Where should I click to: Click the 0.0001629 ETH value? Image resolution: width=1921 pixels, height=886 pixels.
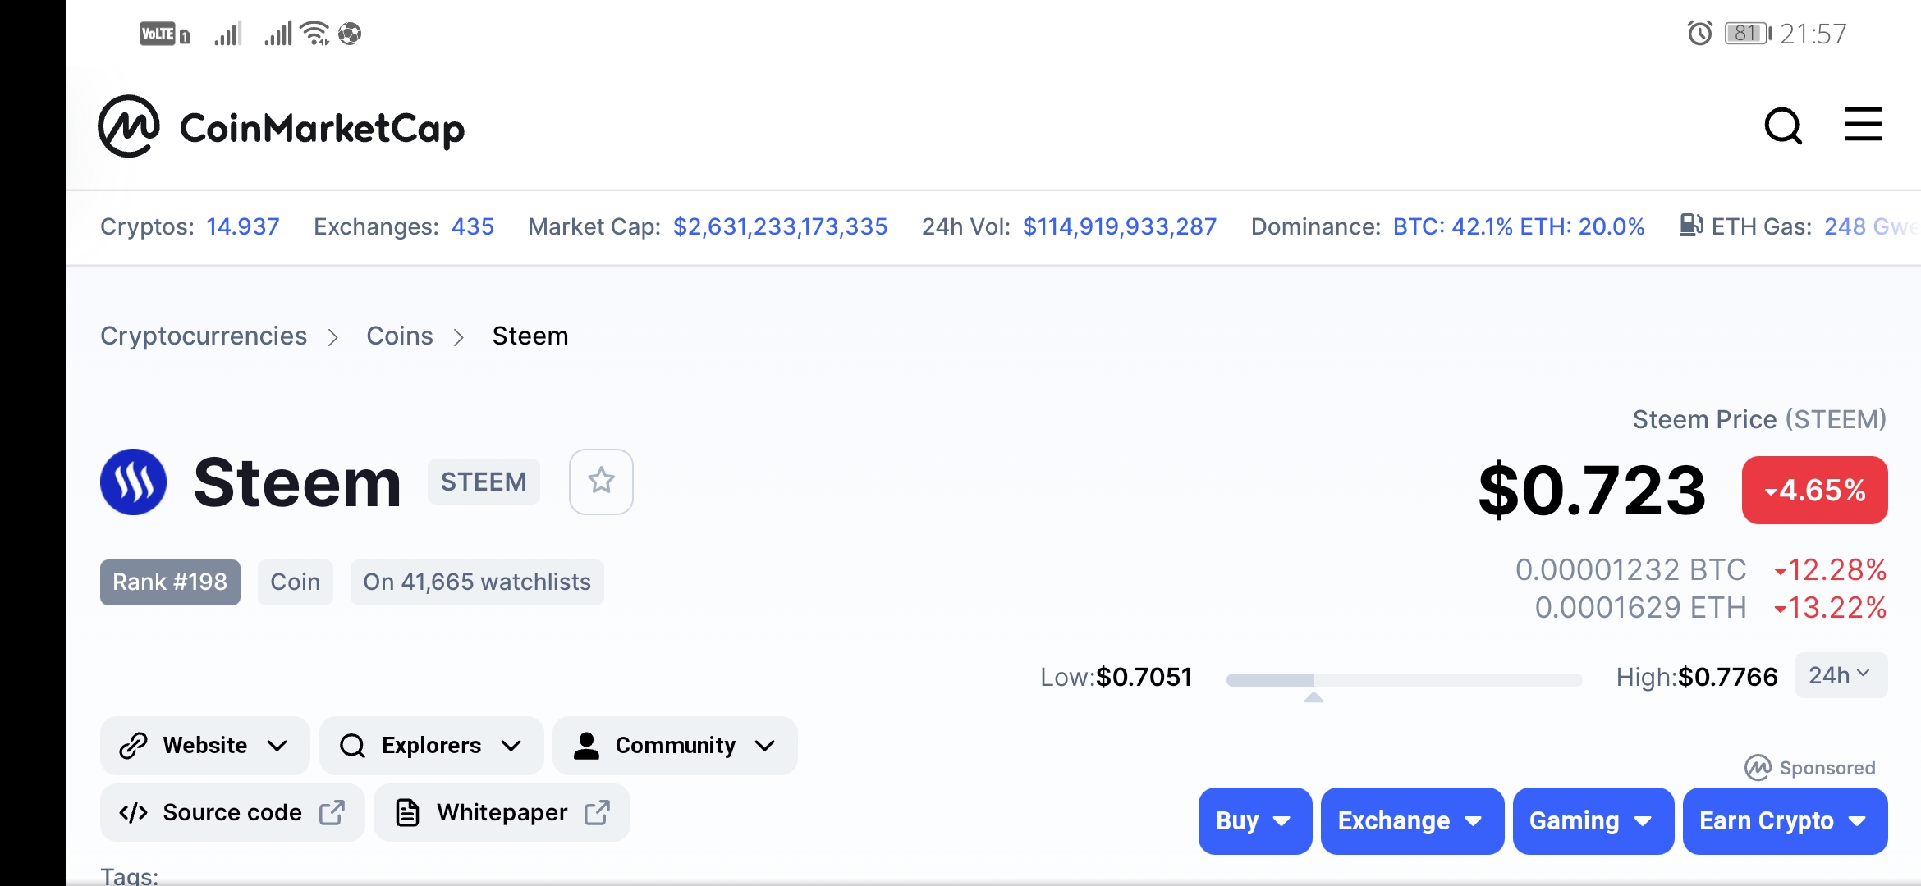(x=1640, y=608)
